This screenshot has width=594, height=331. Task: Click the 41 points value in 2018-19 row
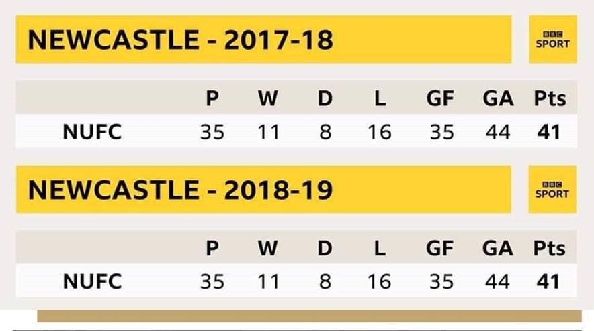pos(548,282)
